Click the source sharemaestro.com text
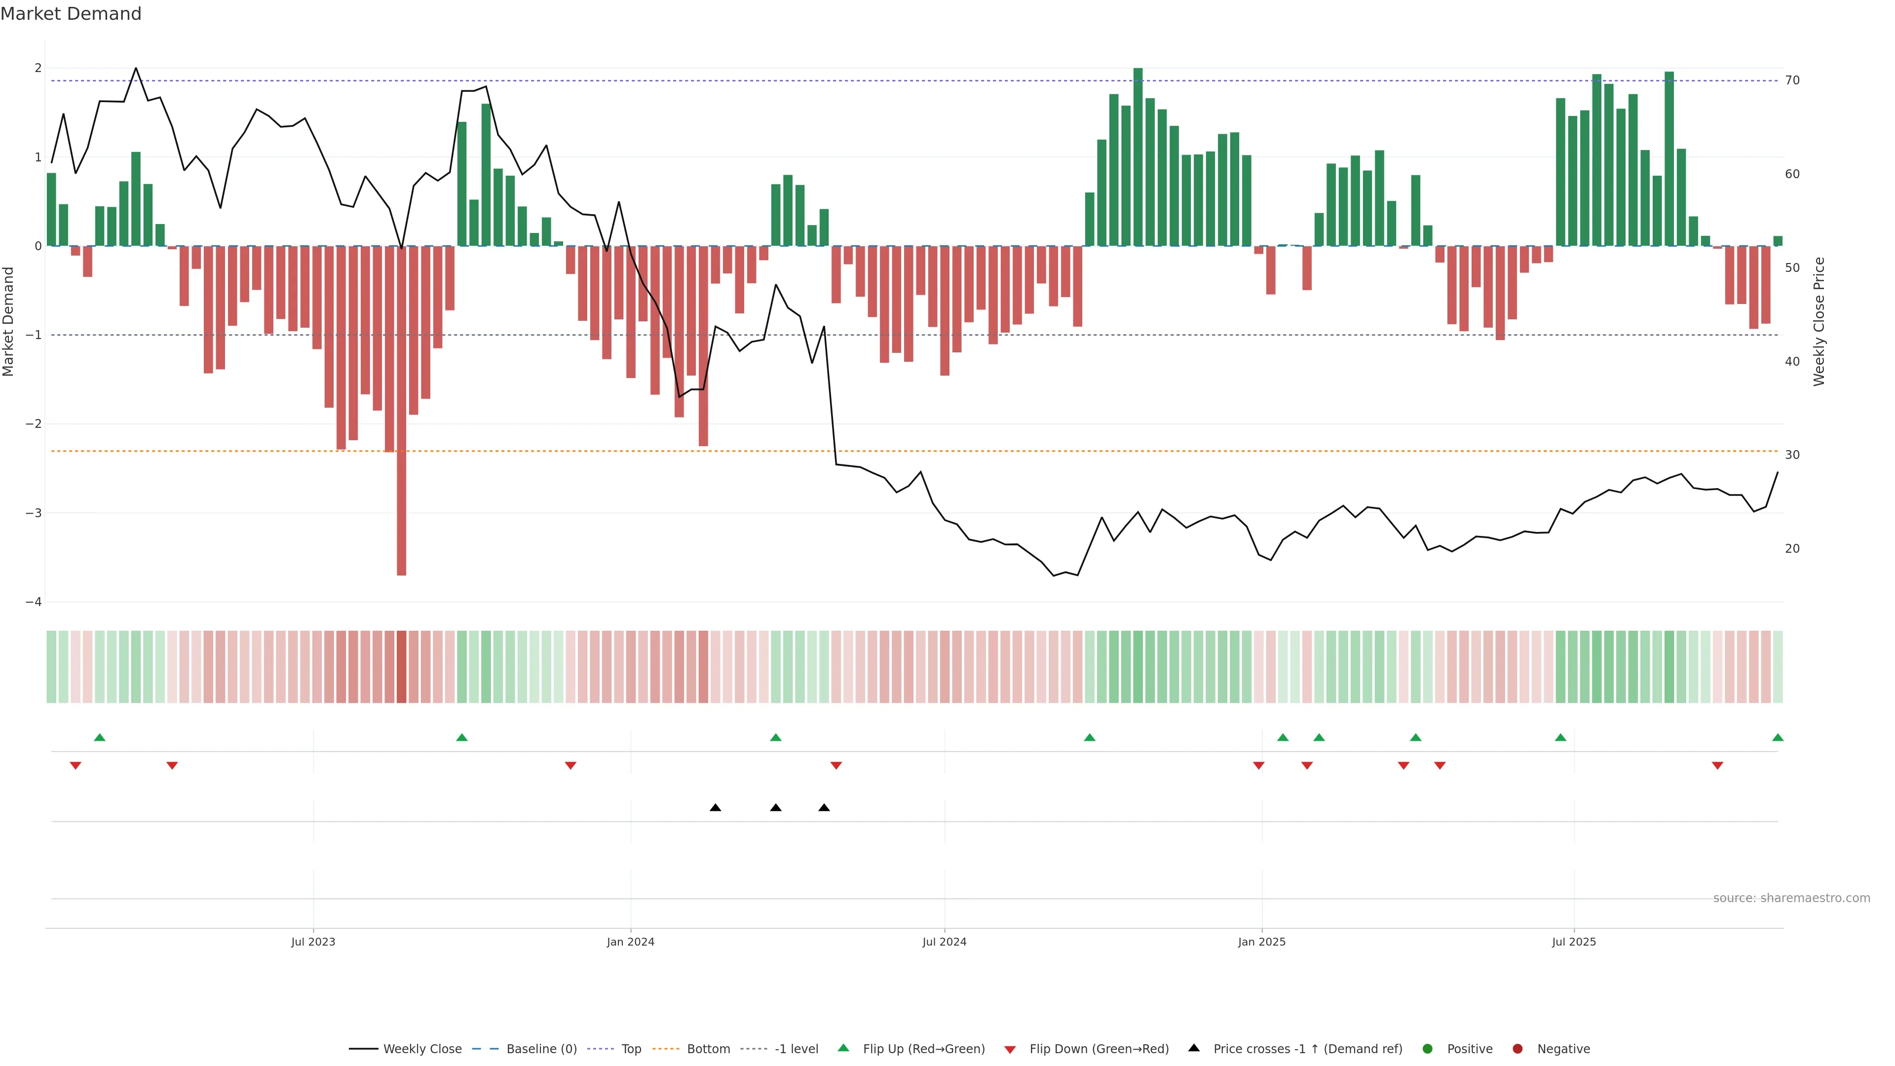This screenshot has height=1066, width=1895. pos(1791,898)
